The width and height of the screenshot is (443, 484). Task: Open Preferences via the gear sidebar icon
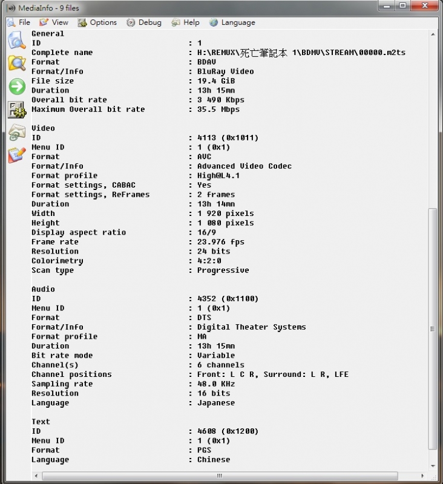pyautogui.click(x=16, y=110)
